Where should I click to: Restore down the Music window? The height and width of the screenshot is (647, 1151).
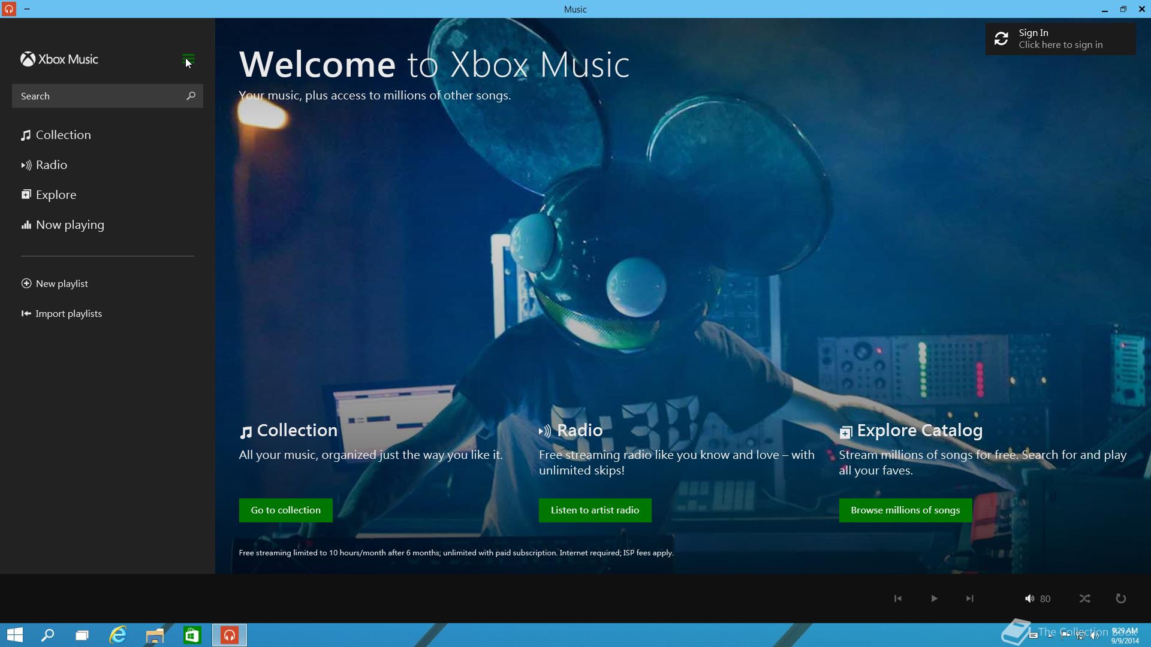(x=1123, y=9)
